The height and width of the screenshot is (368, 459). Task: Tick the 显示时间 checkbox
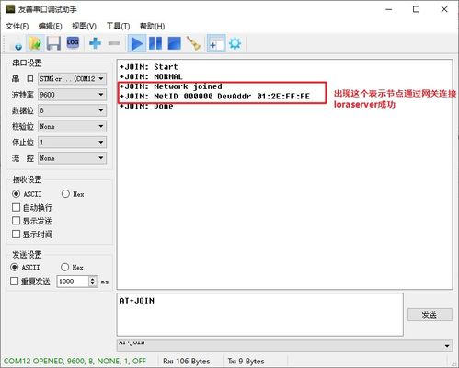pyautogui.click(x=16, y=235)
